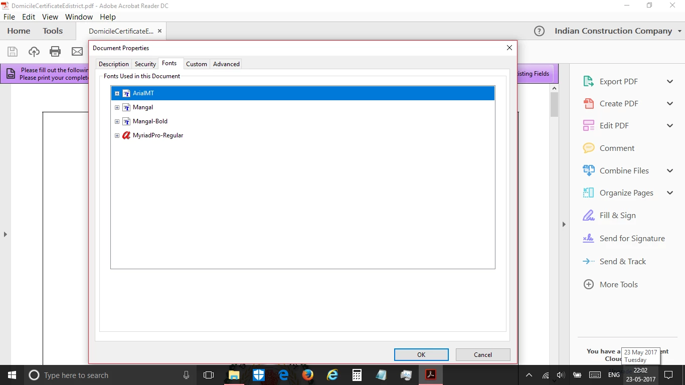Screen dimensions: 685x385
Task: Open File Explorer from taskbar
Action: (x=234, y=375)
